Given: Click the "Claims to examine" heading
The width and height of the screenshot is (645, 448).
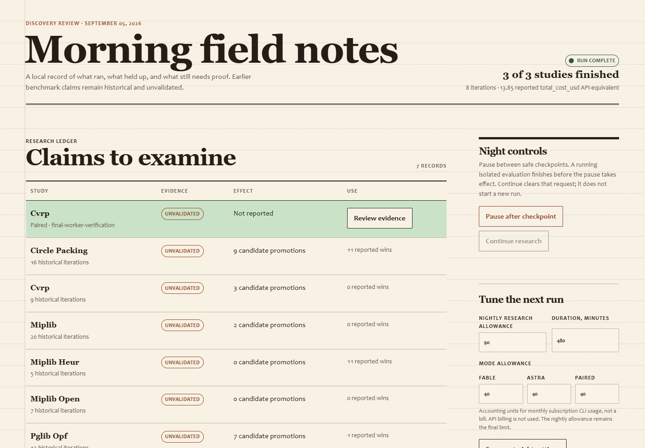Looking at the screenshot, I should (131, 158).
